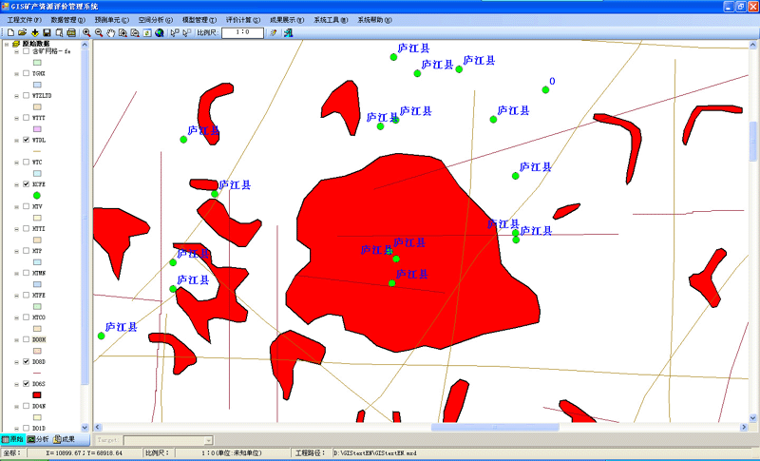This screenshot has height=461, width=760.
Task: Select the Zoom In magnifier tool
Action: pyautogui.click(x=86, y=32)
